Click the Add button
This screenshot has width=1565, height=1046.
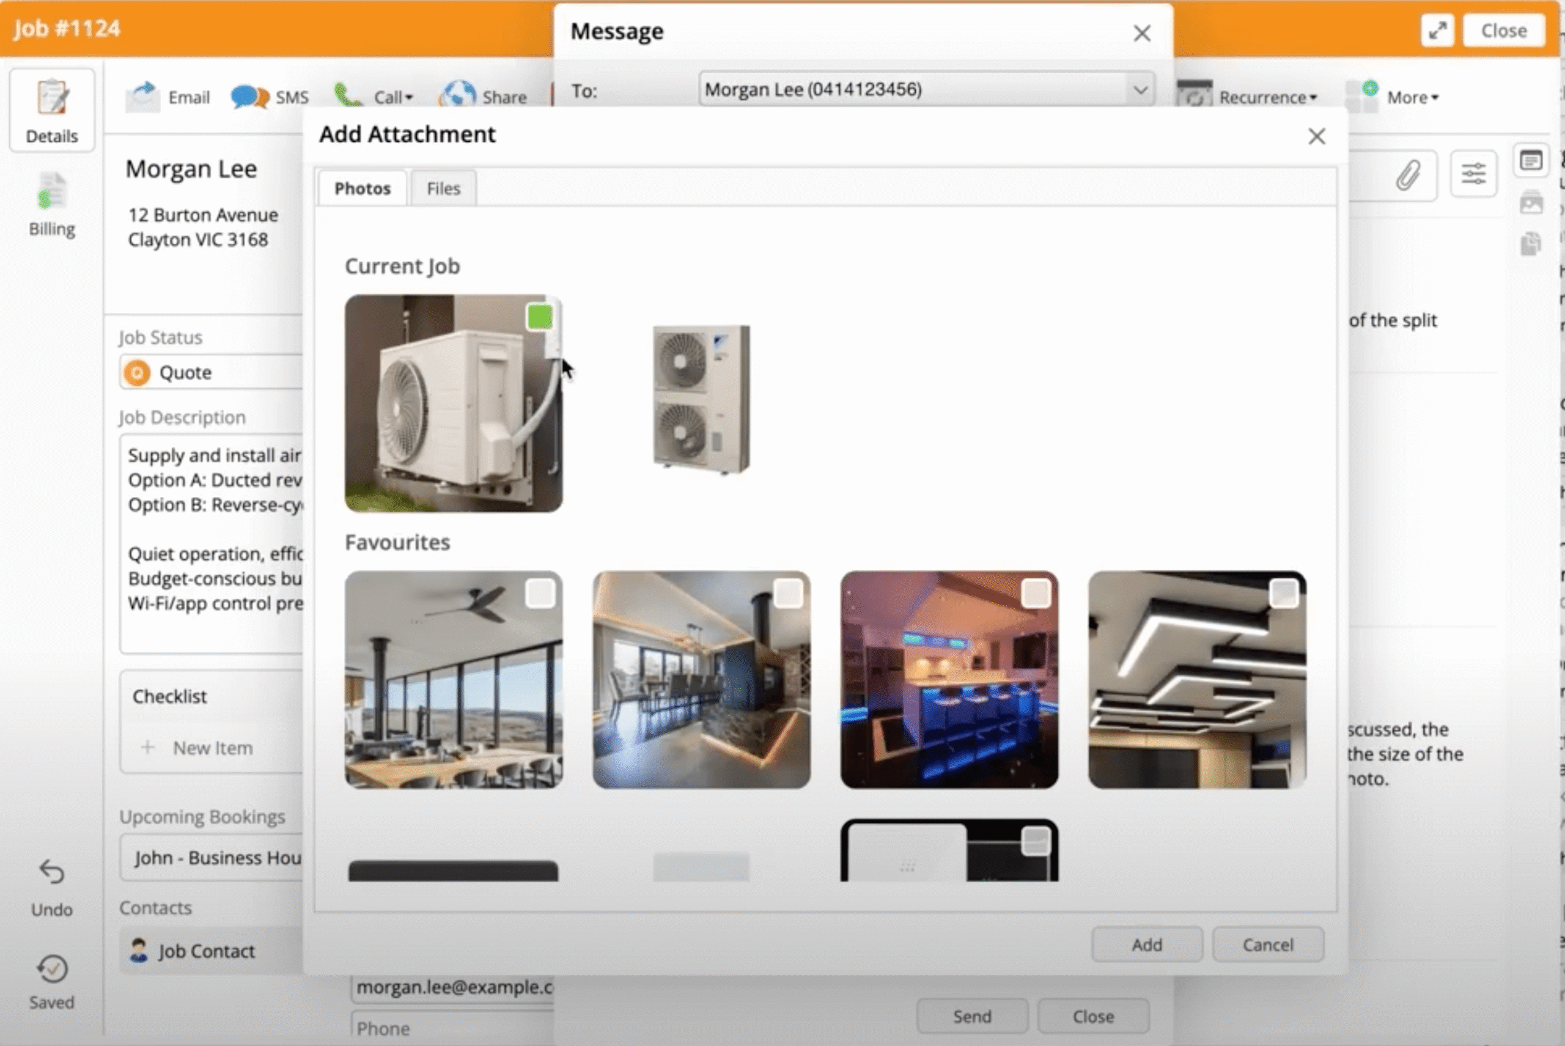click(1146, 944)
